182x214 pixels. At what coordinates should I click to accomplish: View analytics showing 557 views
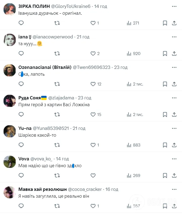[x=134, y=206]
